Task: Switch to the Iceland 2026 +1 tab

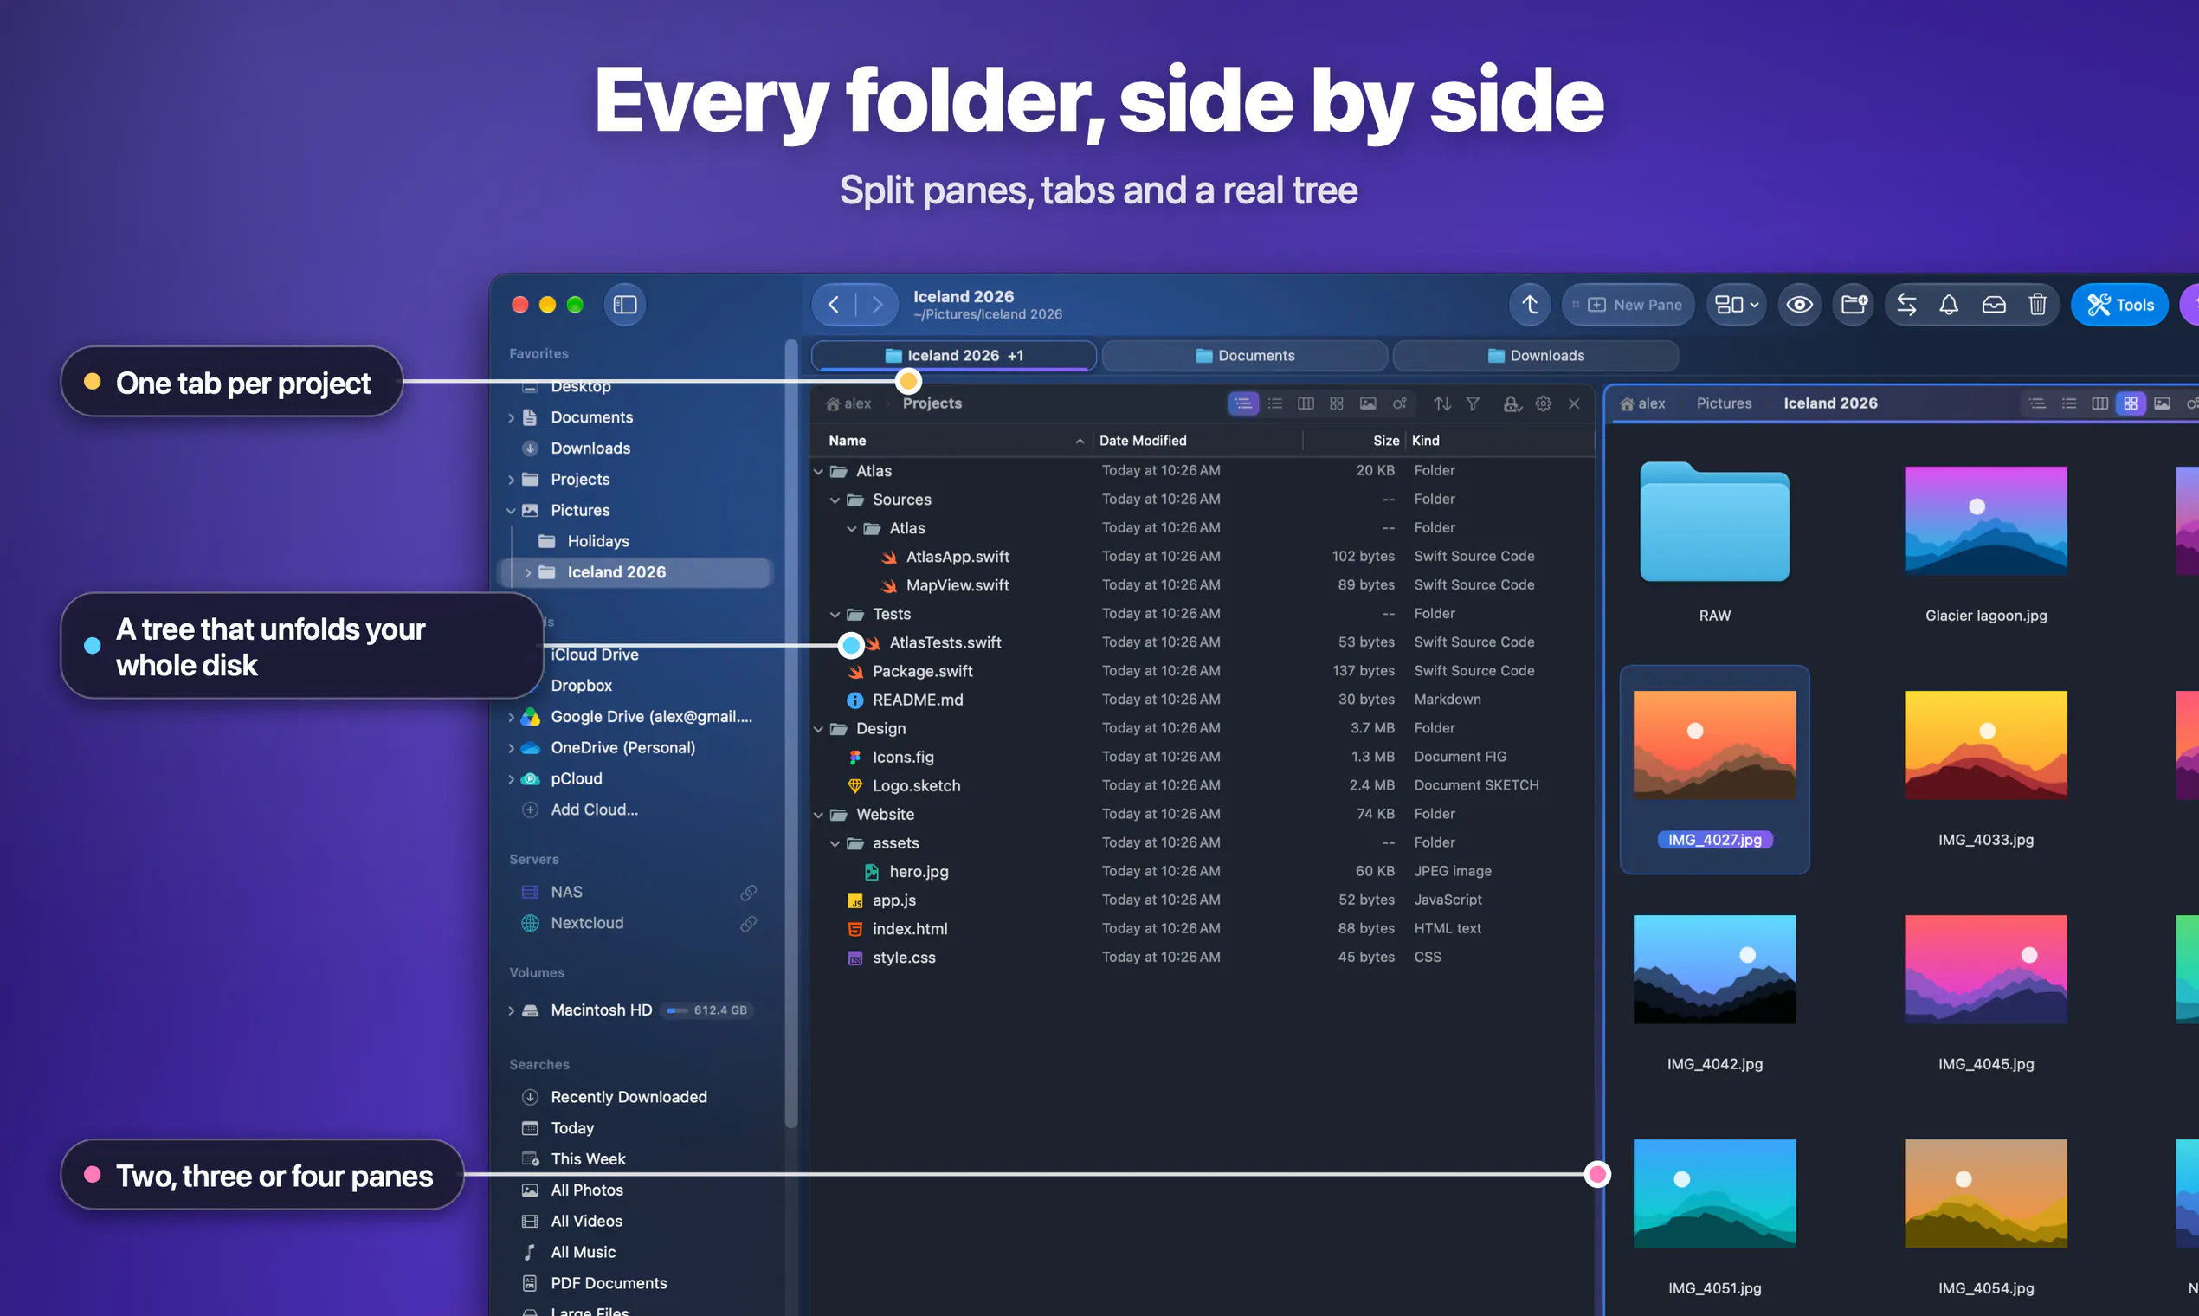Action: point(954,355)
